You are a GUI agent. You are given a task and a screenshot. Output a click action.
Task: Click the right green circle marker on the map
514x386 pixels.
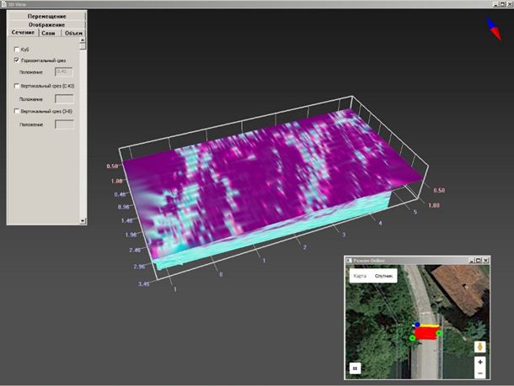439,334
